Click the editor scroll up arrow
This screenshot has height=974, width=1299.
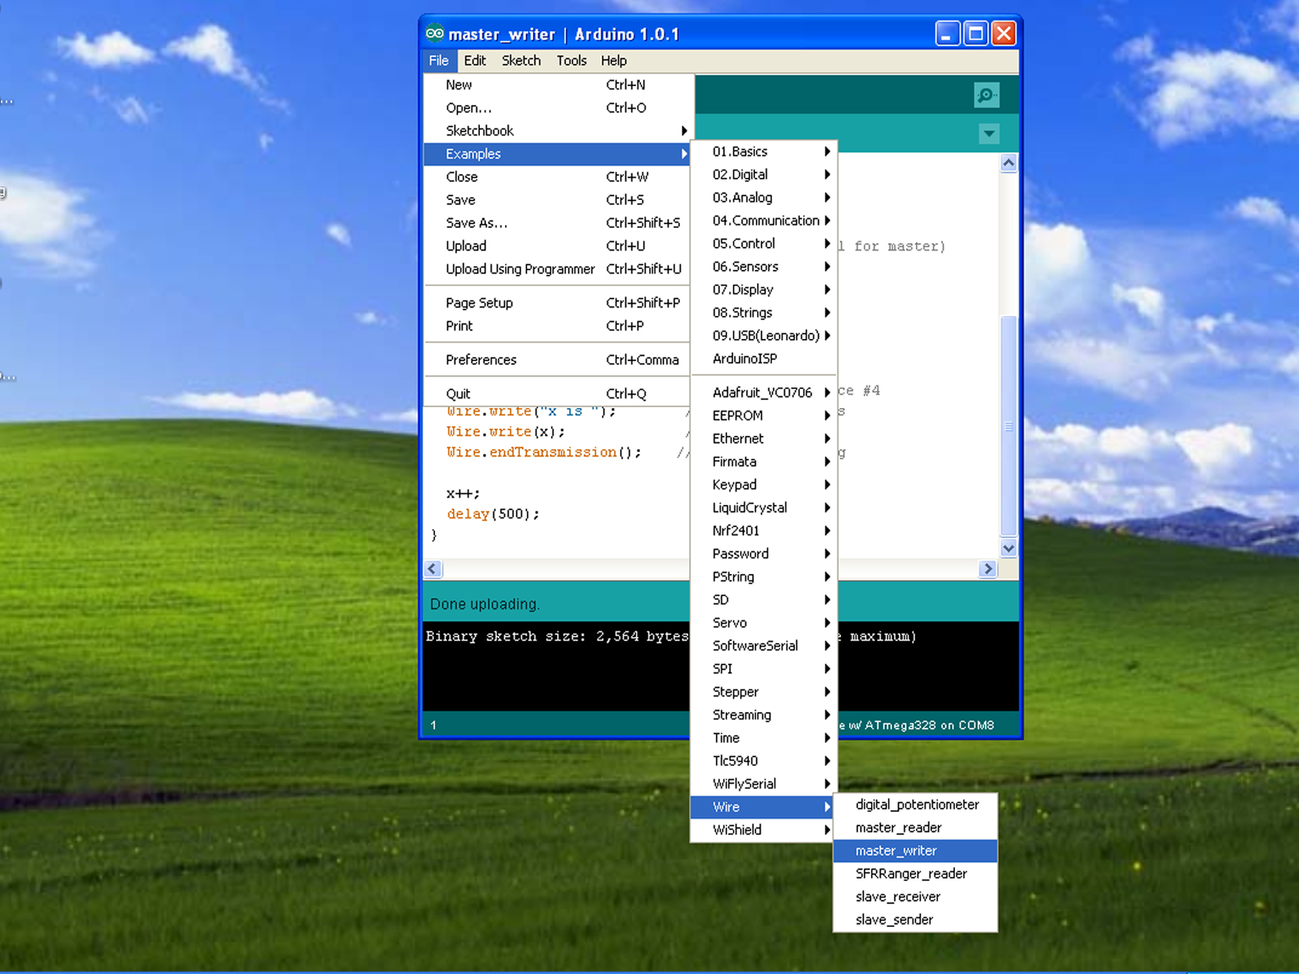click(1008, 163)
